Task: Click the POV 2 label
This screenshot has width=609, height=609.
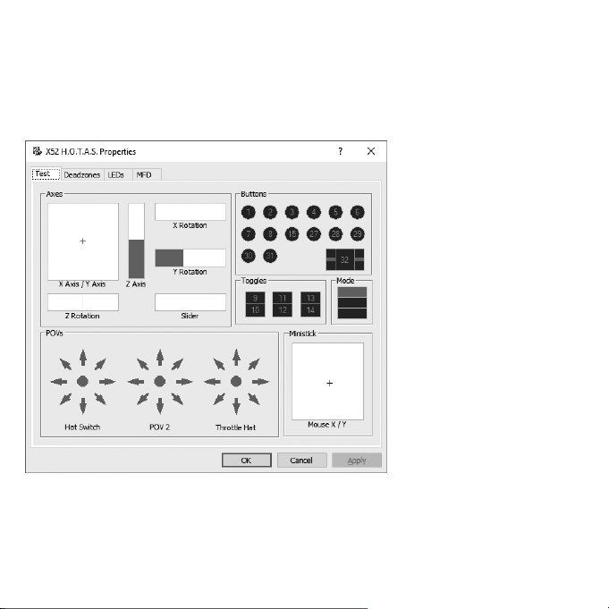Action: (x=160, y=427)
